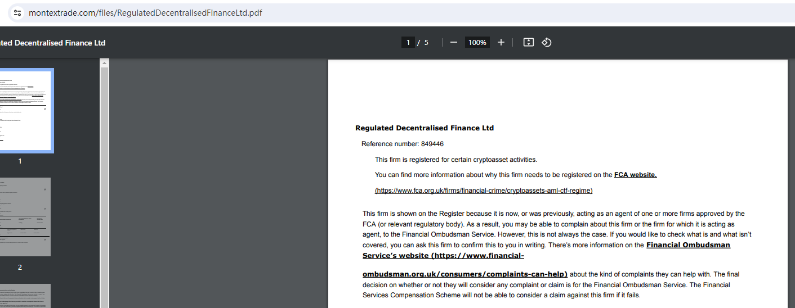
Task: Open the FCA website link
Action: point(635,175)
